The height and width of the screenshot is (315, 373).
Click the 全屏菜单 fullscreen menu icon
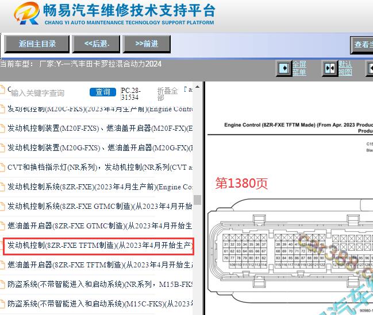click(284, 68)
